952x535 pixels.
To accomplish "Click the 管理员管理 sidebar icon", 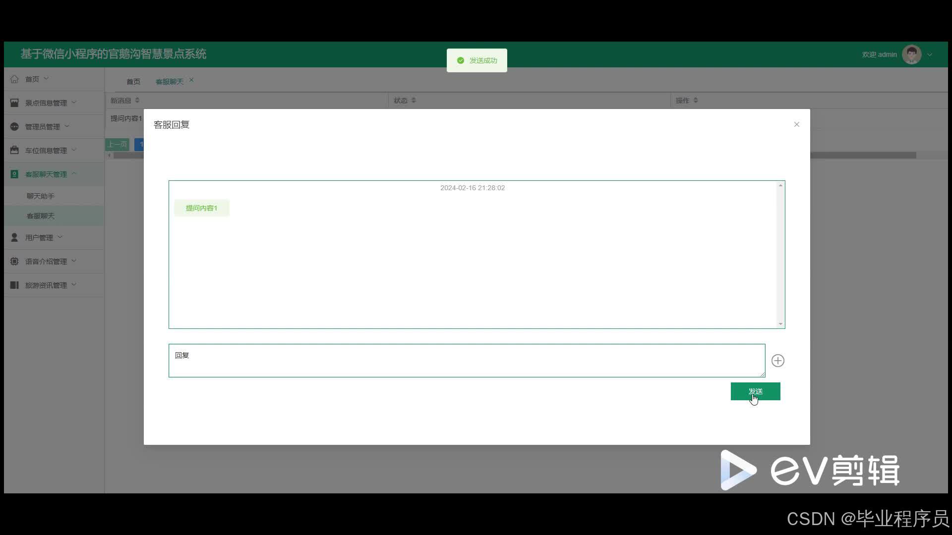I will (14, 127).
